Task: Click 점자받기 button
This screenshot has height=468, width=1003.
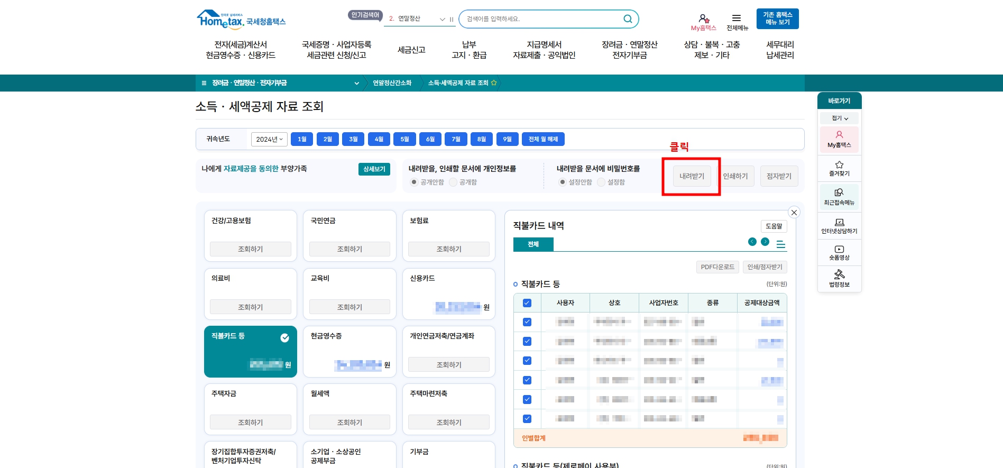Action: point(779,176)
